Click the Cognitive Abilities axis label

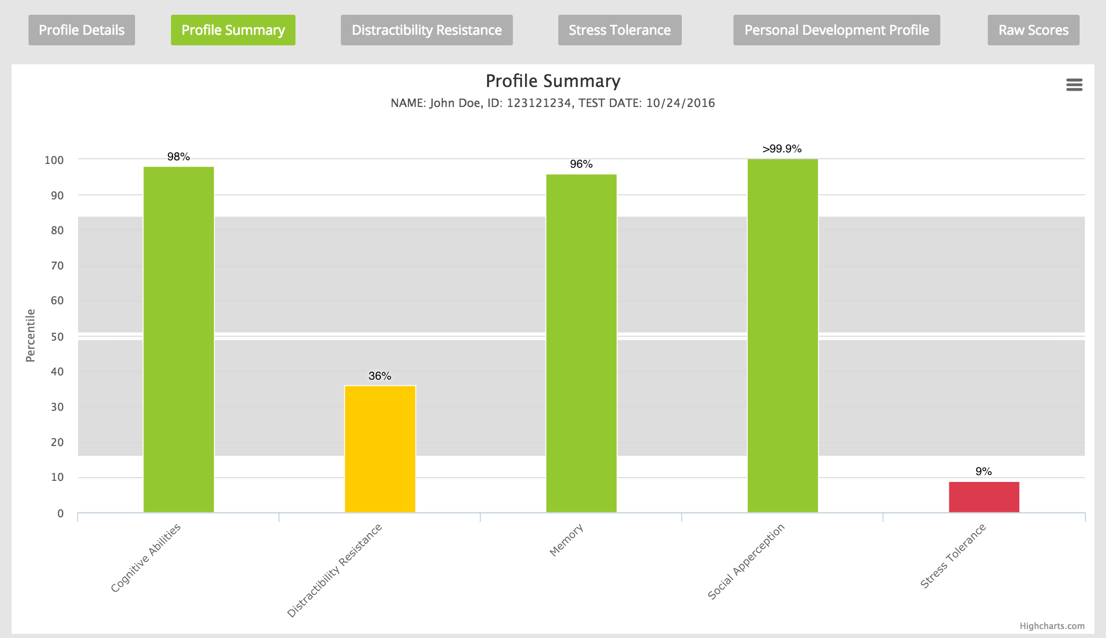[x=146, y=558]
